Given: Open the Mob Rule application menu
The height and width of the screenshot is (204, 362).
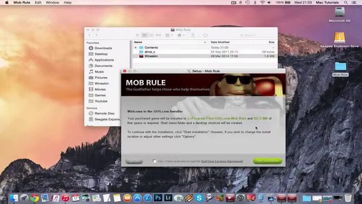Looking at the screenshot, I should (x=22, y=2).
